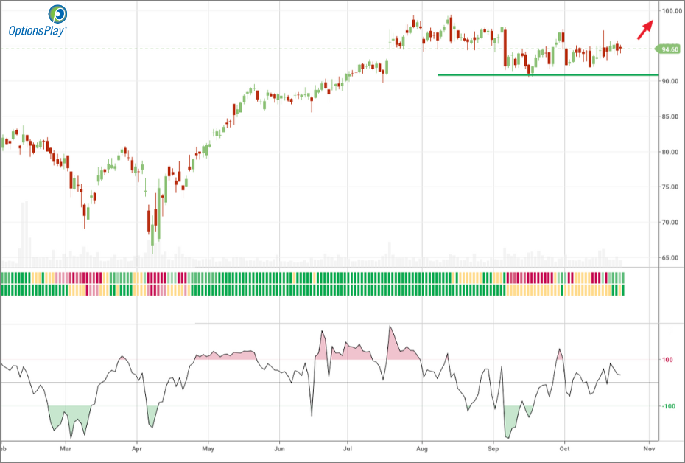Click the Nov label on time axis

pos(649,448)
